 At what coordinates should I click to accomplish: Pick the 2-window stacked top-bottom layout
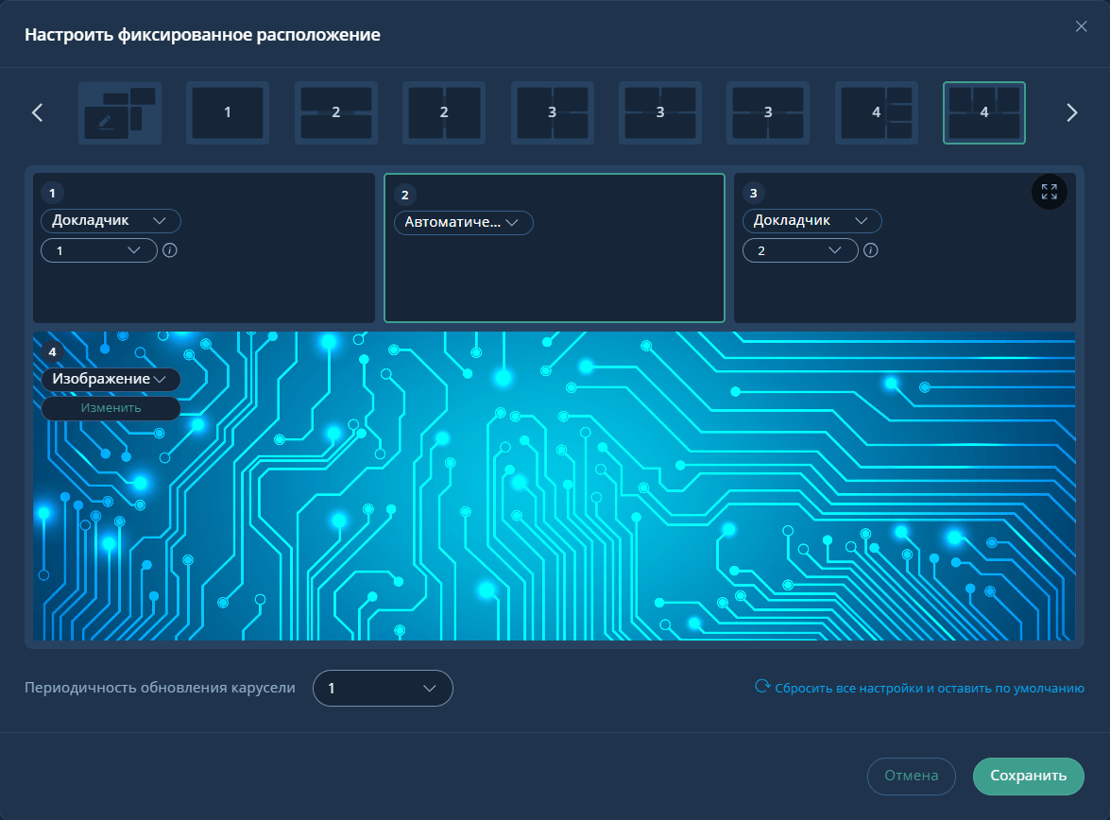click(335, 112)
